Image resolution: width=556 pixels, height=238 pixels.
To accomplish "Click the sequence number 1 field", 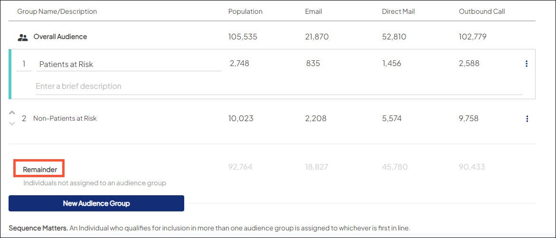I will (x=24, y=64).
